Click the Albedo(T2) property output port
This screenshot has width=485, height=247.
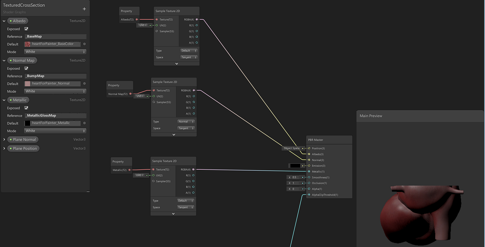coord(137,19)
